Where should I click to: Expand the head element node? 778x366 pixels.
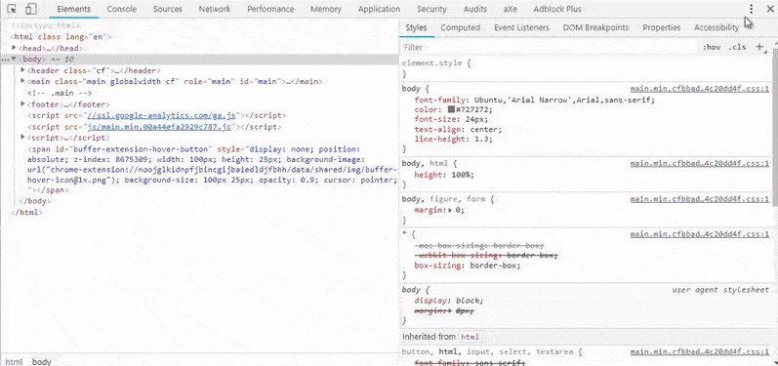pyautogui.click(x=15, y=48)
